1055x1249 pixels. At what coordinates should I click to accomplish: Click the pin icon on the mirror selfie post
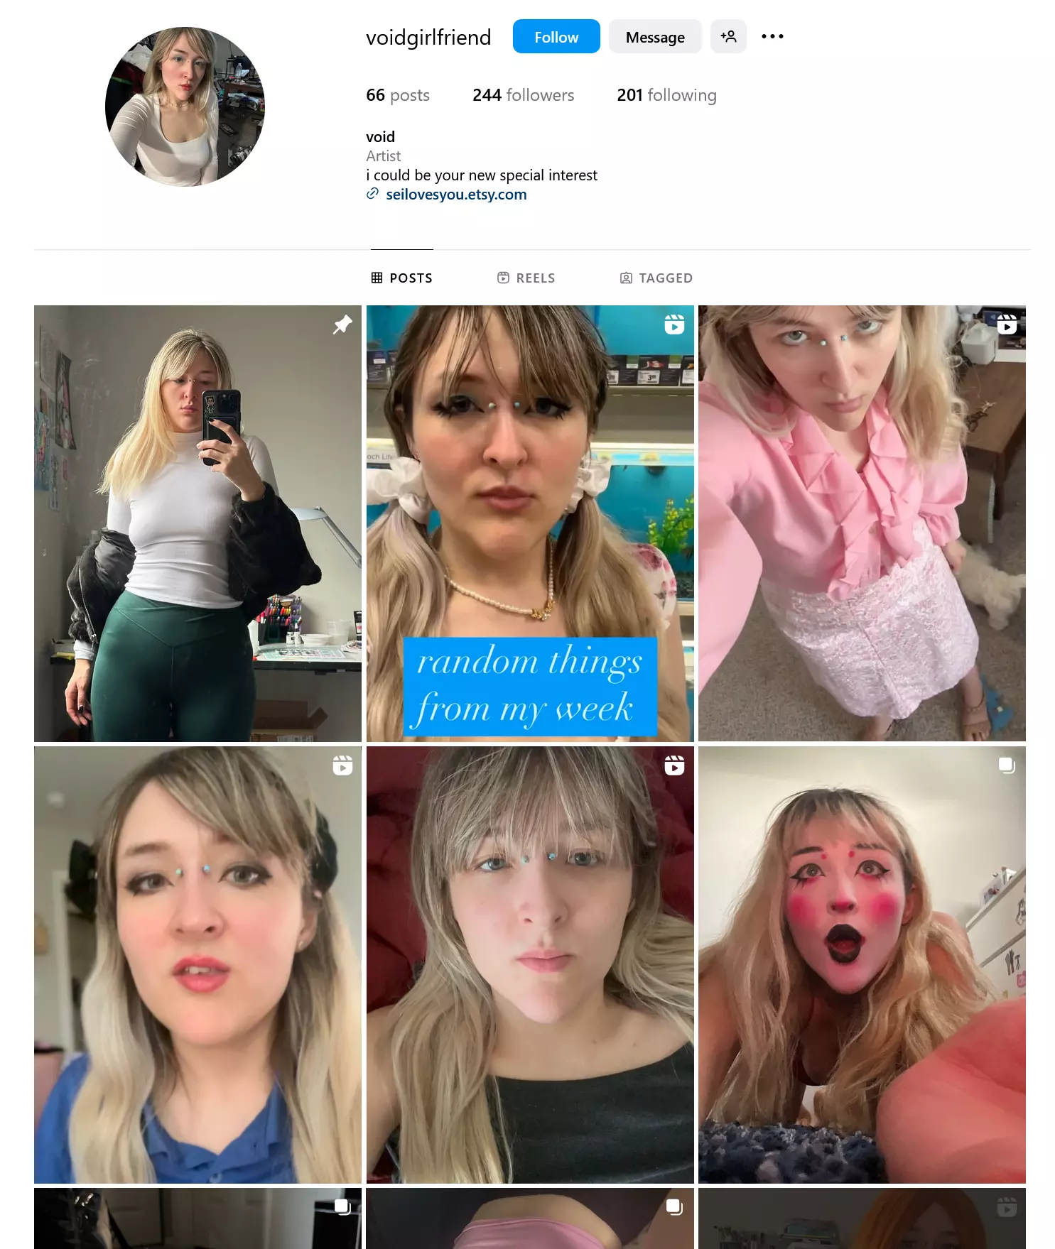(x=342, y=324)
